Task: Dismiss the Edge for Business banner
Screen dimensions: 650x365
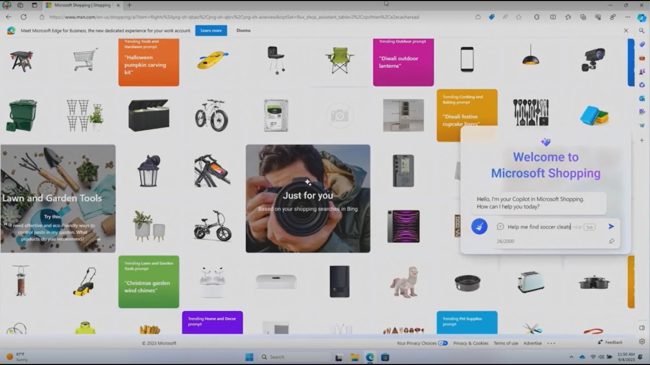Action: click(243, 30)
